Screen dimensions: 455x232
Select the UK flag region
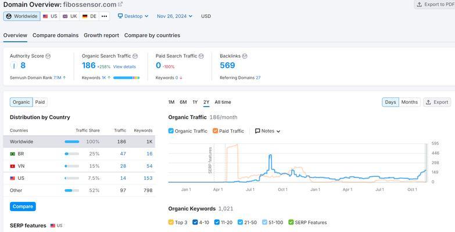pyautogui.click(x=70, y=16)
